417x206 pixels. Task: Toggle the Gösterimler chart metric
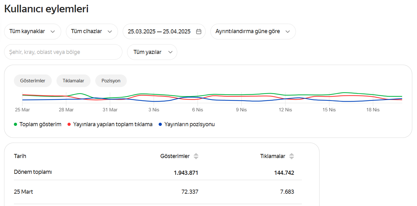point(32,81)
